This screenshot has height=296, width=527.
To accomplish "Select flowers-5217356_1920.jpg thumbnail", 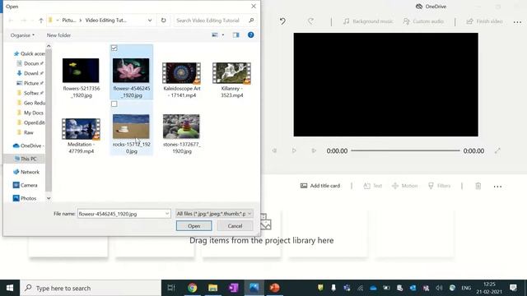I will coord(81,71).
